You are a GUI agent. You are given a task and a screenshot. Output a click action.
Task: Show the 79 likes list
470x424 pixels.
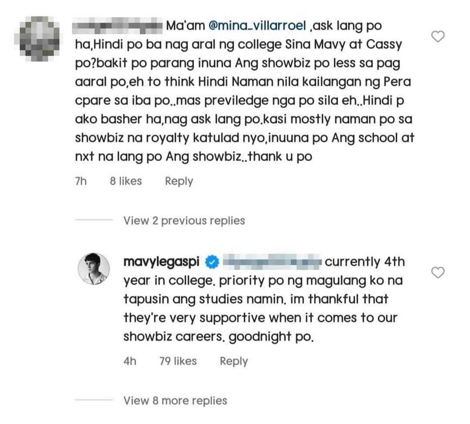[x=178, y=361]
